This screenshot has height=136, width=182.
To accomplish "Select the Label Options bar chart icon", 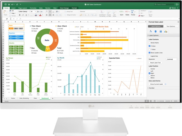I will point(166,31).
